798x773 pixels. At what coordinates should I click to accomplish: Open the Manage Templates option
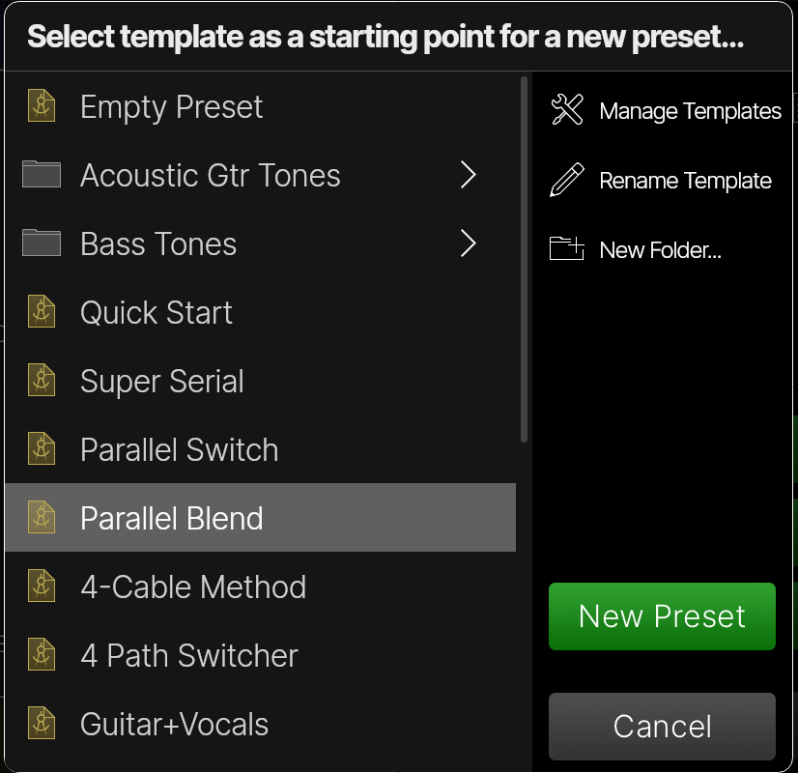690,110
